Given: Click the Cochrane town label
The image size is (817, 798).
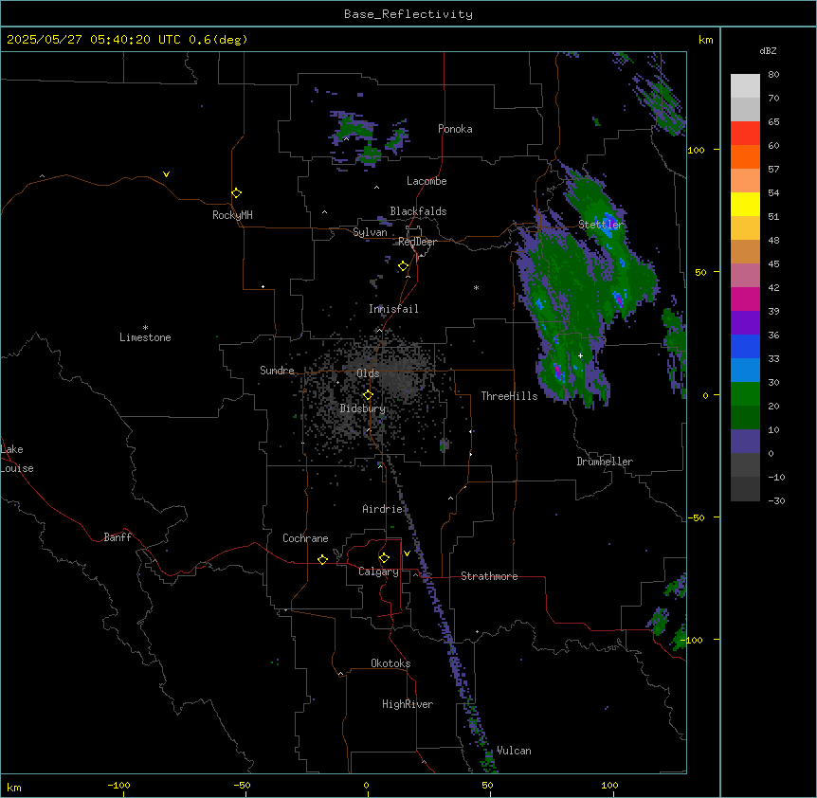Looking at the screenshot, I should [305, 538].
